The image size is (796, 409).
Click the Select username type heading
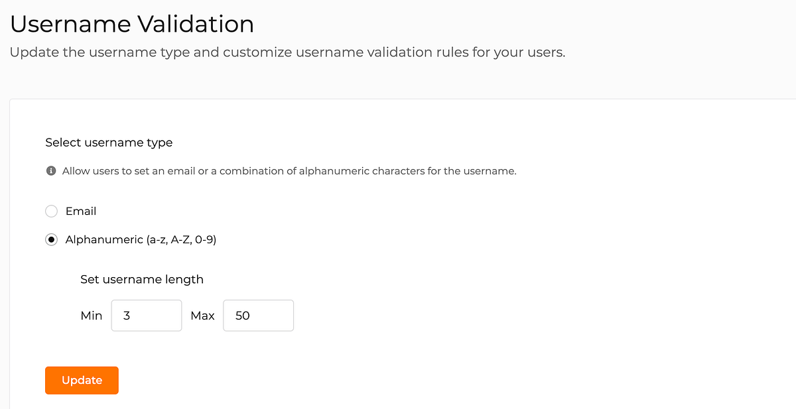(x=108, y=142)
